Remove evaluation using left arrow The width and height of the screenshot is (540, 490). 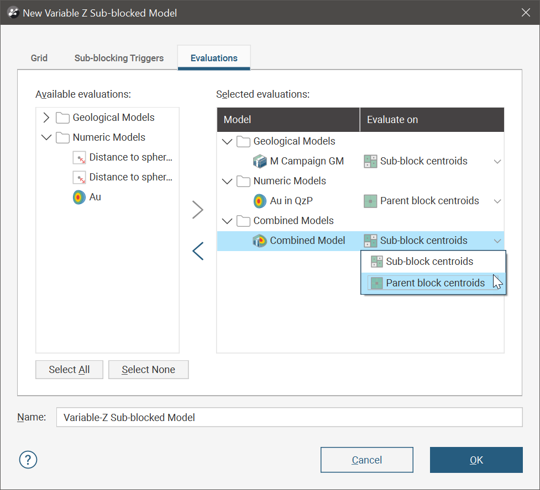tap(198, 251)
